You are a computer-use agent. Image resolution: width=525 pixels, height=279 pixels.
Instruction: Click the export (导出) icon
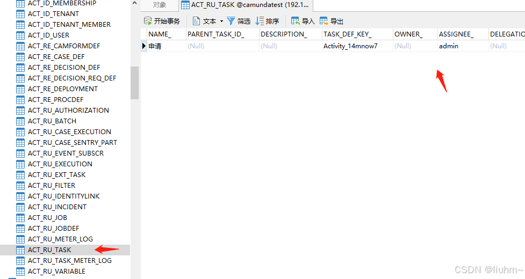pos(324,21)
